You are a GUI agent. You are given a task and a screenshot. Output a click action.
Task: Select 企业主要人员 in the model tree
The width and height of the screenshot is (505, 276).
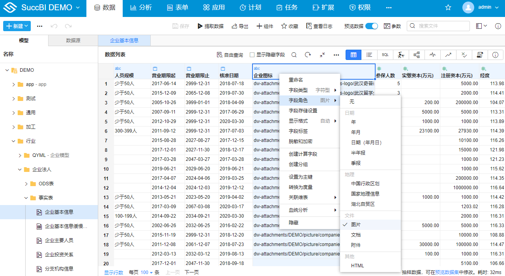pos(59,240)
